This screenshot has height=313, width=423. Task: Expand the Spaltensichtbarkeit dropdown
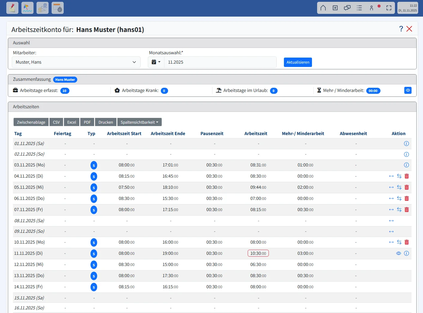click(x=139, y=122)
